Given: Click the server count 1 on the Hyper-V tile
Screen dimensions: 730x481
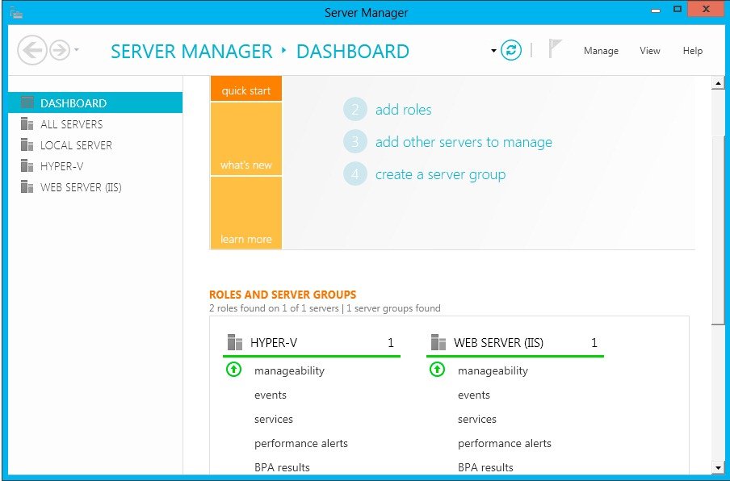Looking at the screenshot, I should (x=391, y=343).
